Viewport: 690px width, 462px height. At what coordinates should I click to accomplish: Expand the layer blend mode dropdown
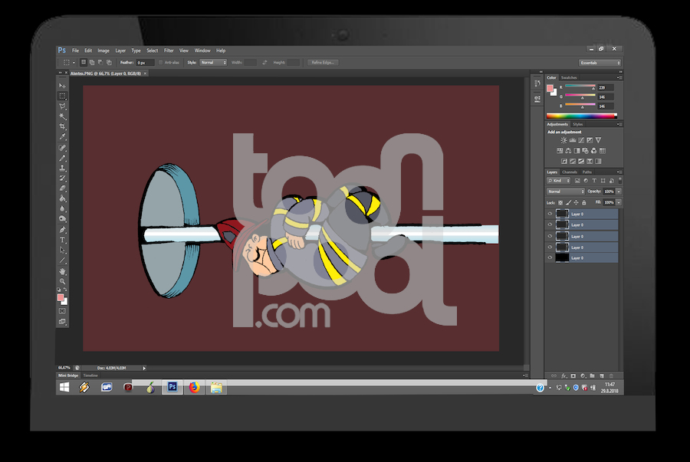point(565,191)
